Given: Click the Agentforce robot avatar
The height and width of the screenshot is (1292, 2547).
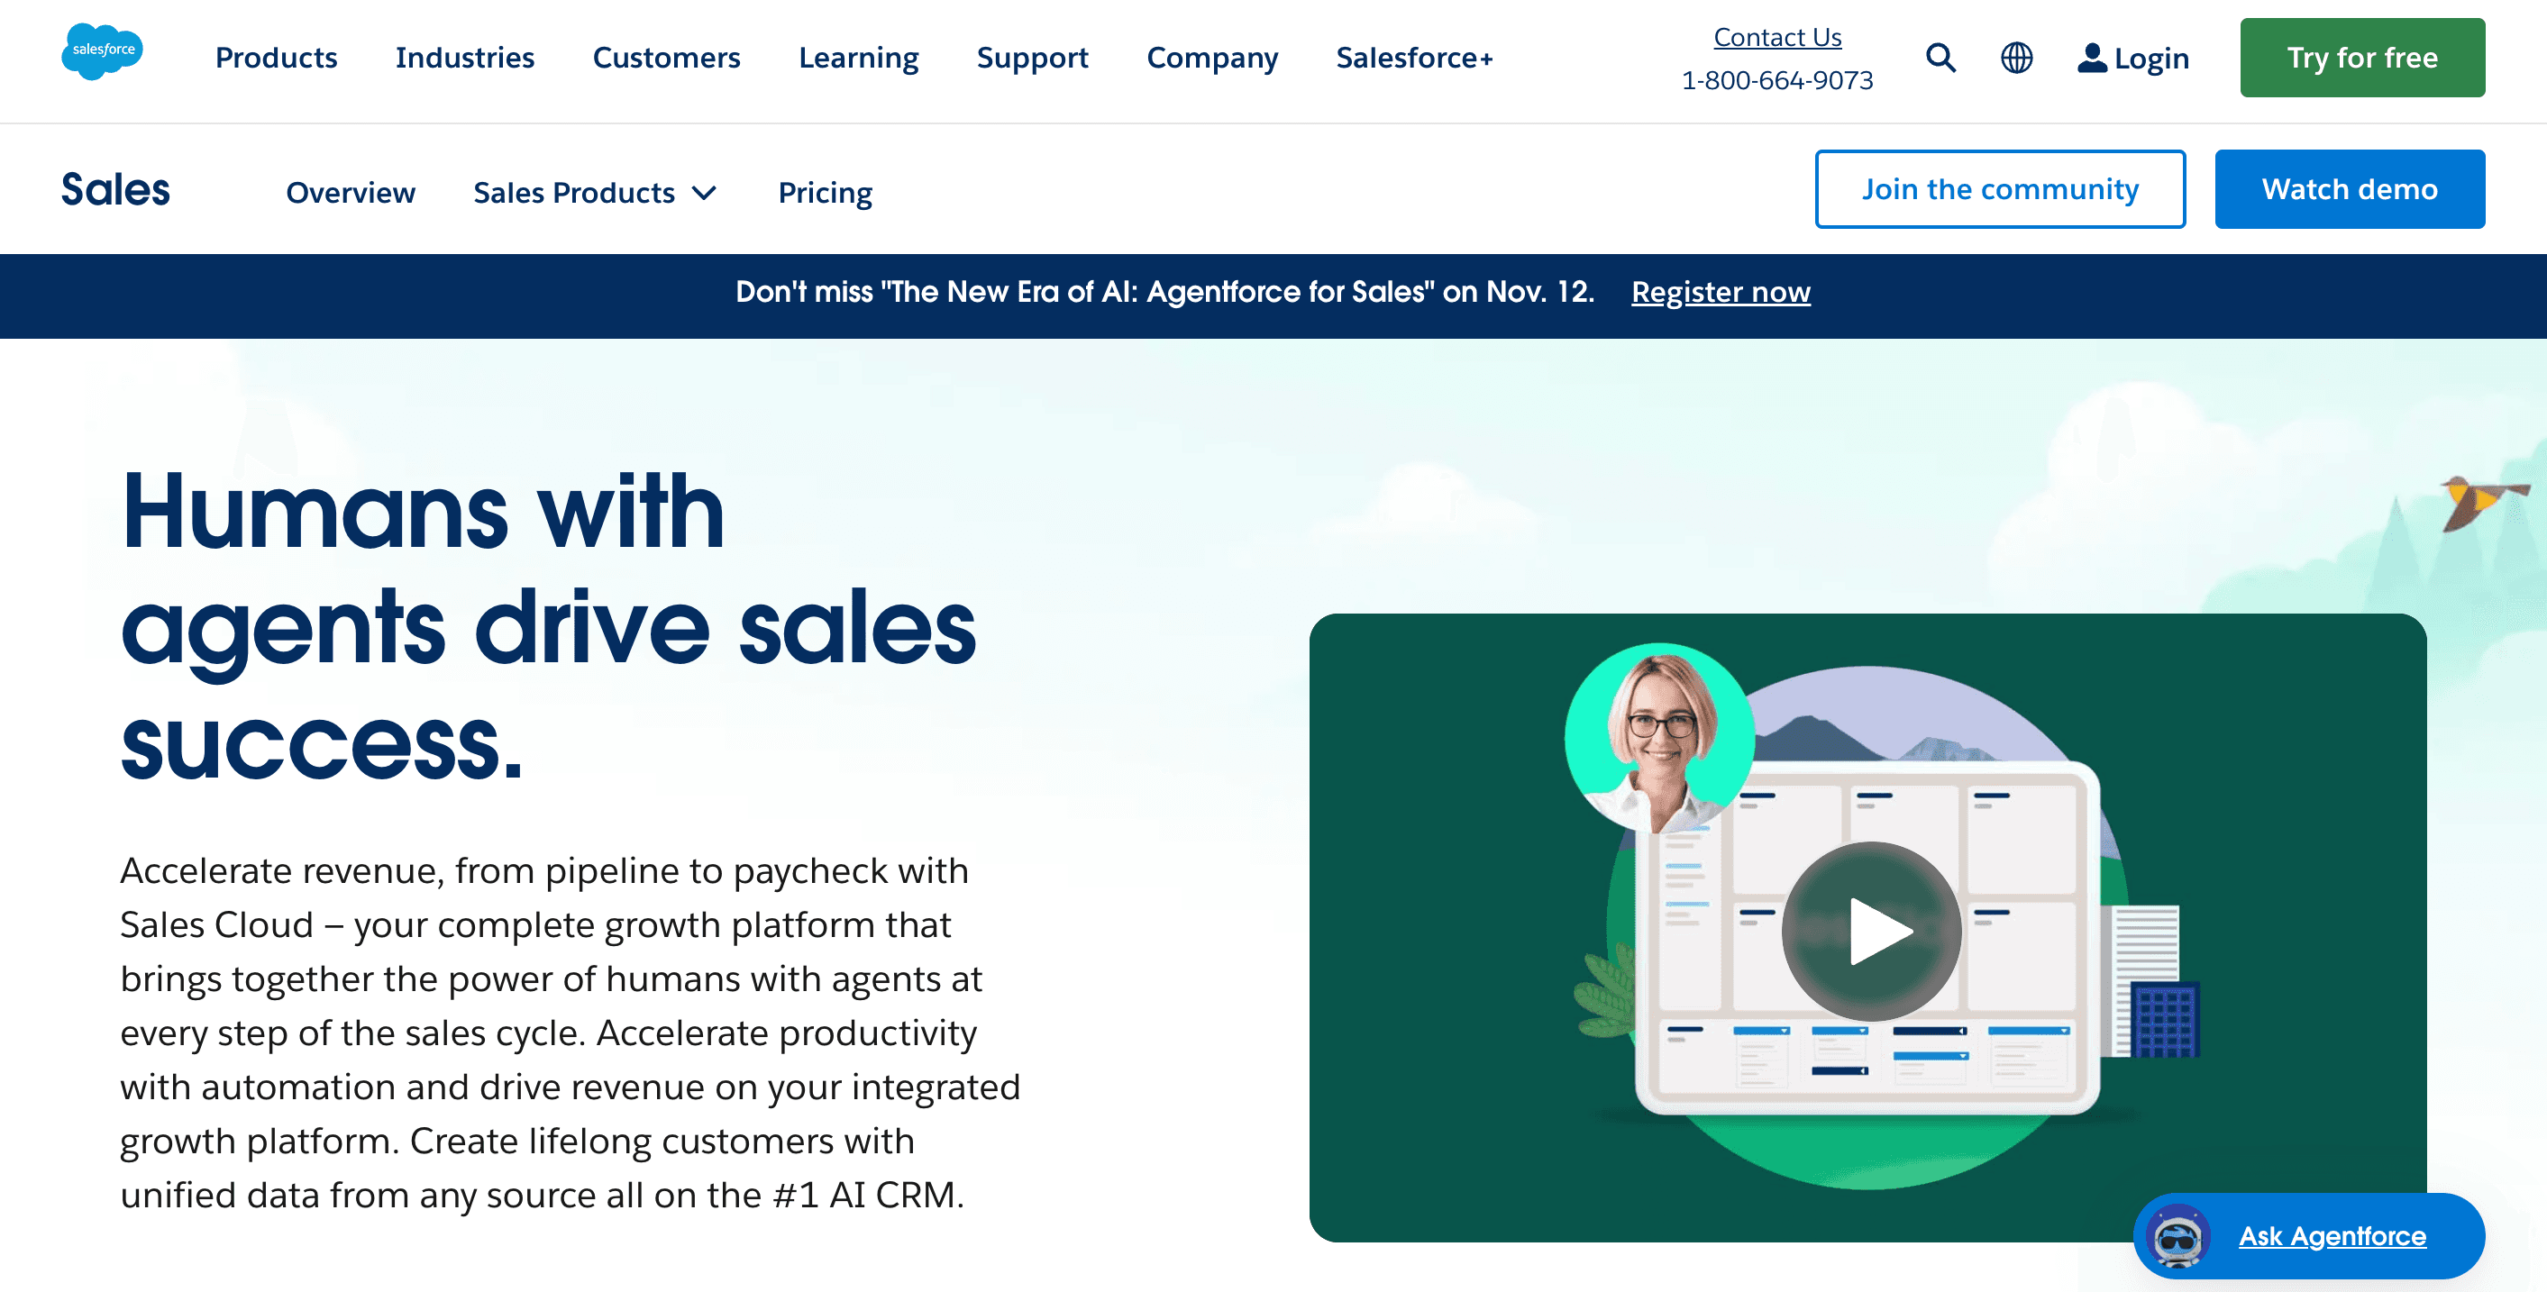Looking at the screenshot, I should tap(2178, 1235).
